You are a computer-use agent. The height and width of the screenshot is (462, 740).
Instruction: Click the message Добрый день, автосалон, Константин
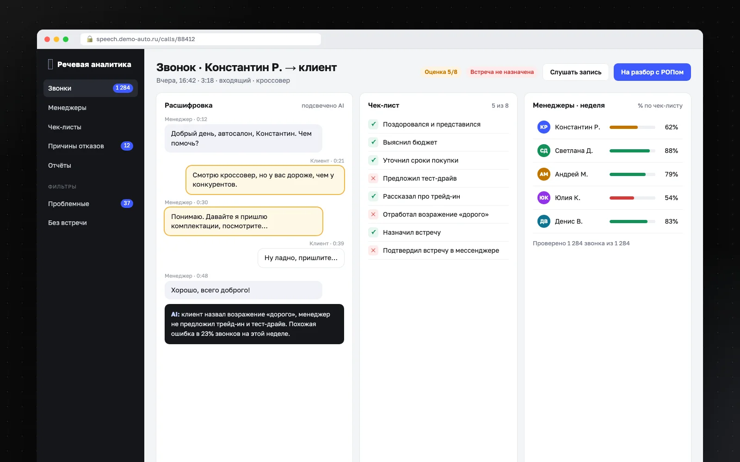coord(243,138)
